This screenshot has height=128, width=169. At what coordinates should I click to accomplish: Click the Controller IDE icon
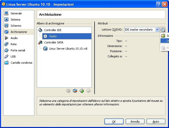(40, 30)
